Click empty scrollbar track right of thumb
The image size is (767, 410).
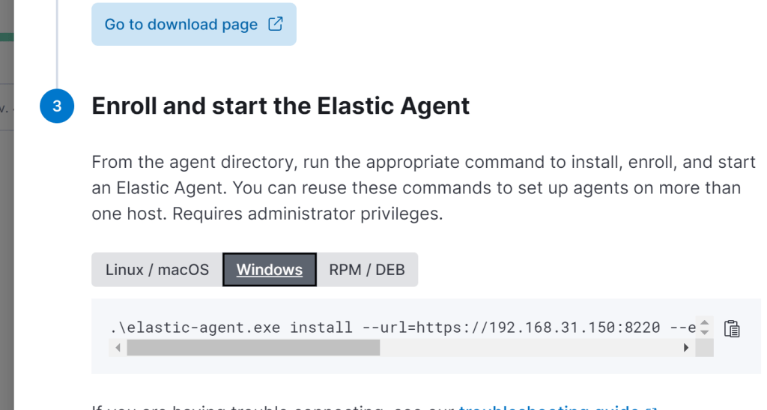point(524,348)
